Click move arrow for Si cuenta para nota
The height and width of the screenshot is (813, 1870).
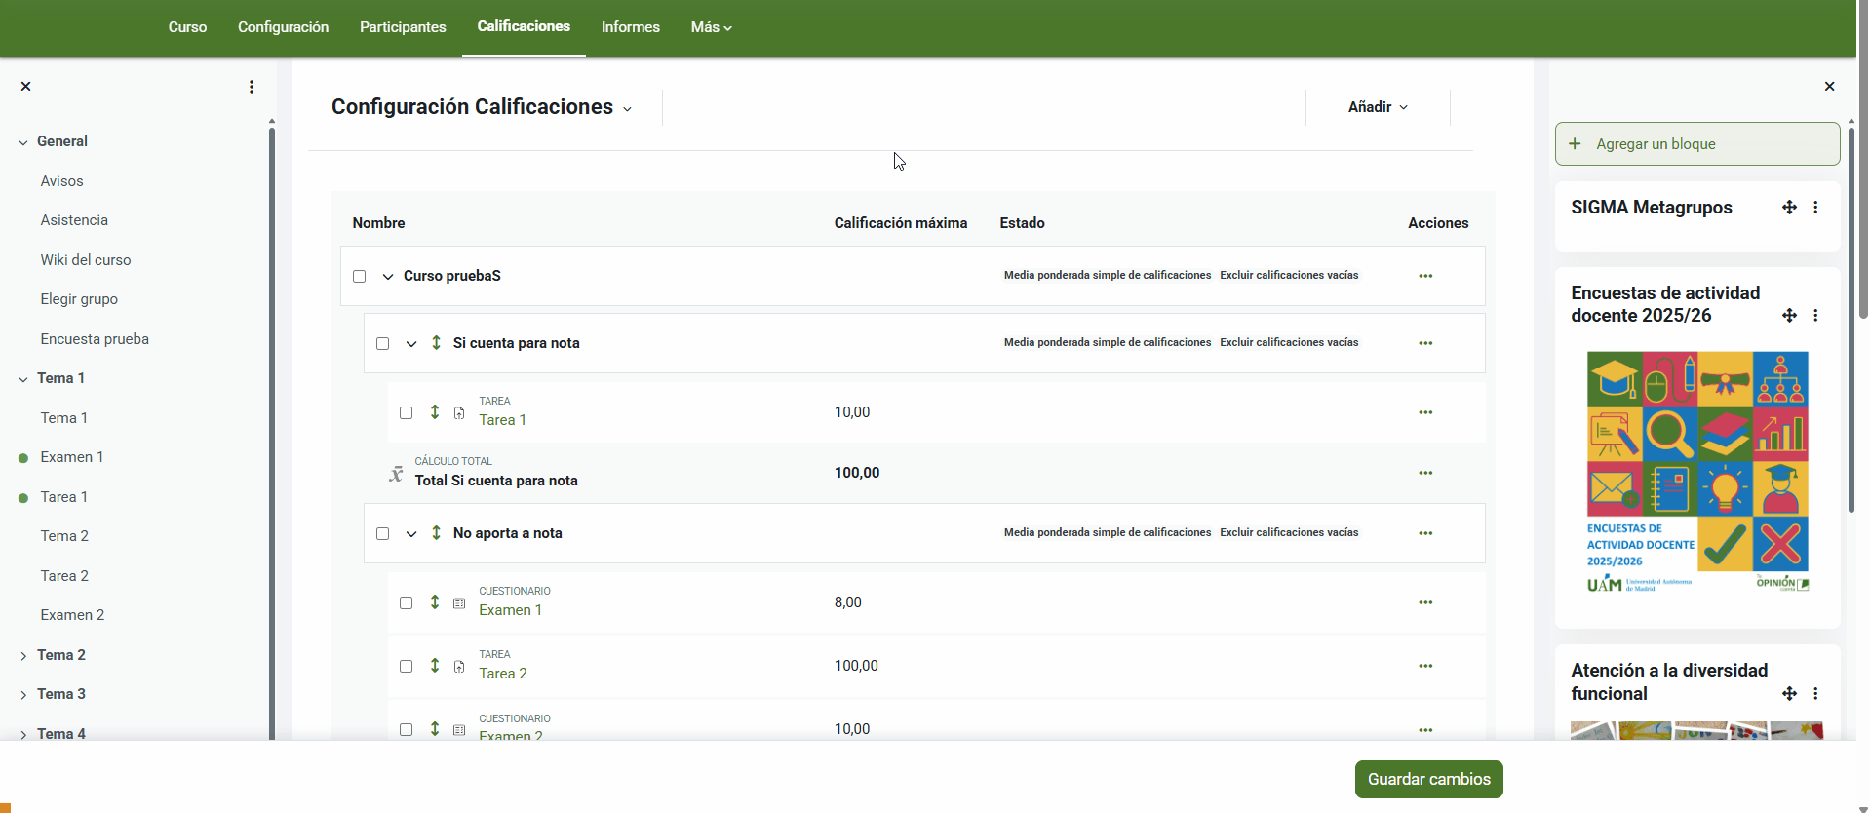[436, 343]
